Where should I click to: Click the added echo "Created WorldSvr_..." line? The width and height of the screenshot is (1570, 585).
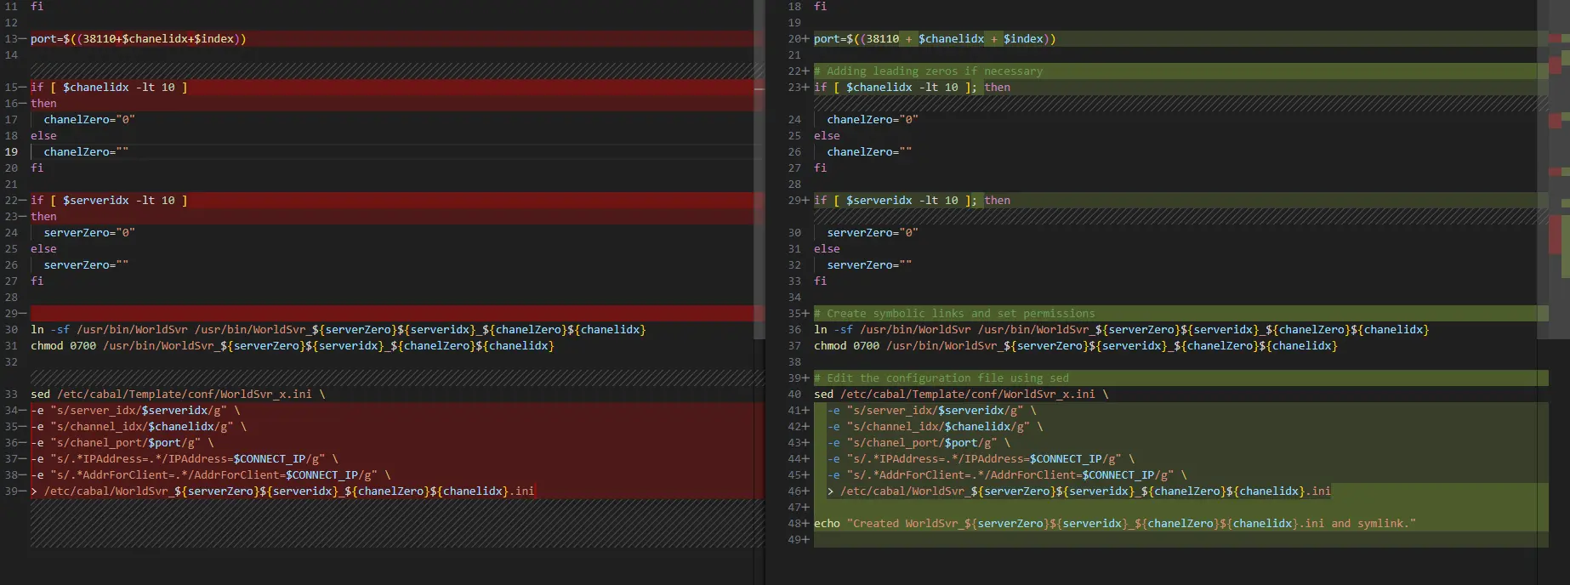coord(1115,523)
